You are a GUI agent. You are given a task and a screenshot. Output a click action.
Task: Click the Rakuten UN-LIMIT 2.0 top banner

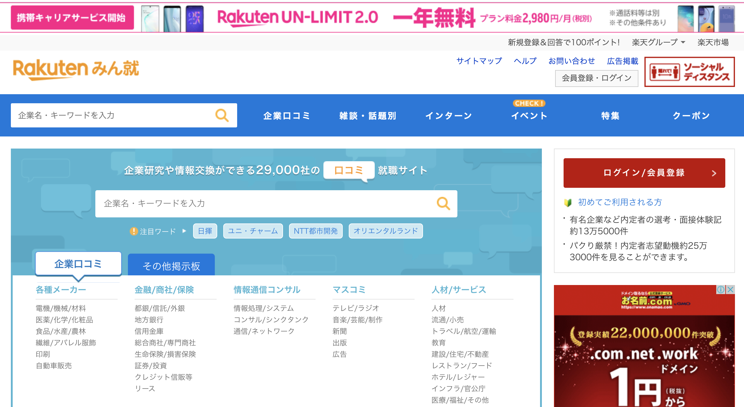click(x=372, y=18)
